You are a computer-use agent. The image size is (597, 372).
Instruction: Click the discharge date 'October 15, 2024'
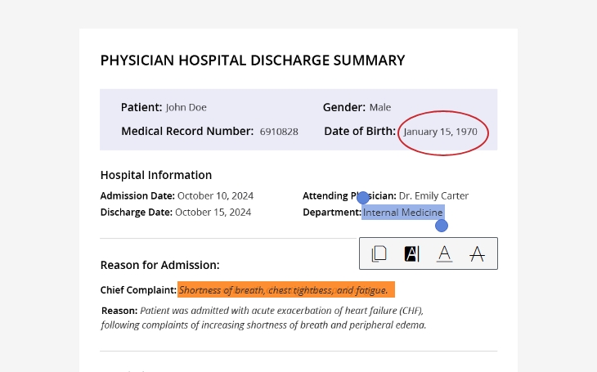tap(213, 213)
